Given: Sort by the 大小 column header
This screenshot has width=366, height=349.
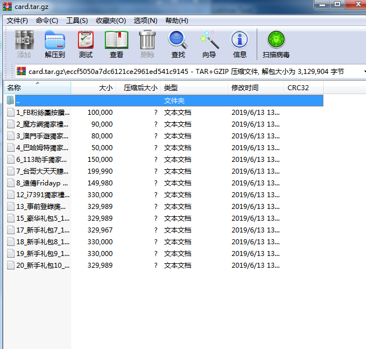Looking at the screenshot, I should 94,88.
